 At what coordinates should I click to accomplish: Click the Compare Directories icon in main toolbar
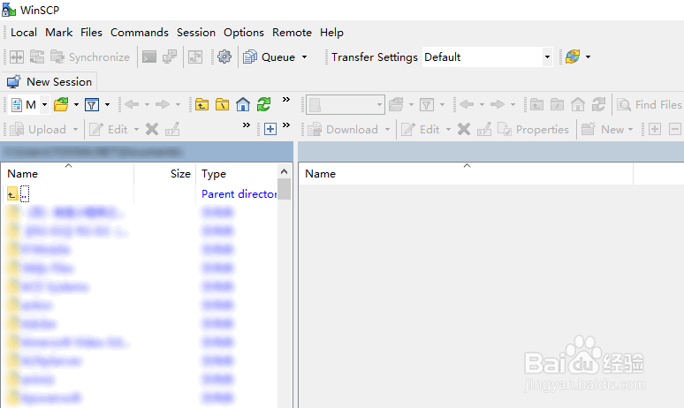(17, 57)
